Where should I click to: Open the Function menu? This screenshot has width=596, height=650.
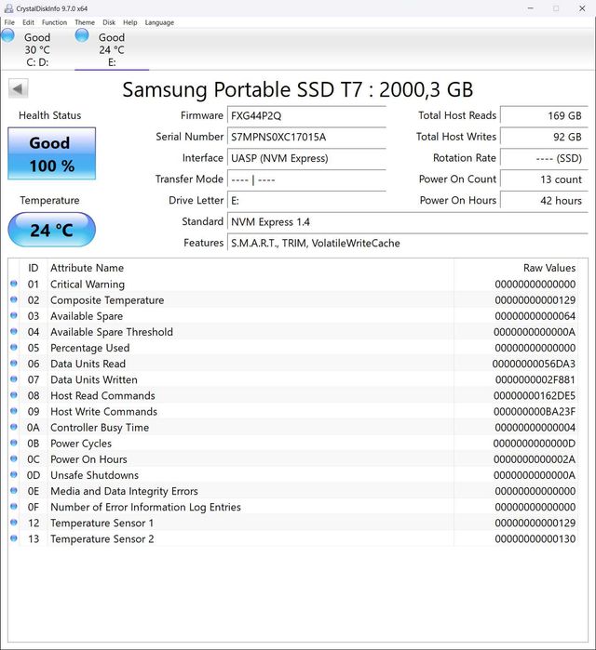coord(54,22)
